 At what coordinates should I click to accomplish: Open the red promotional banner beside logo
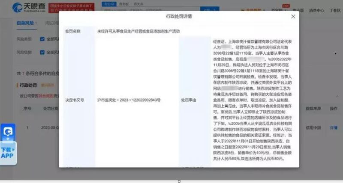[72, 8]
